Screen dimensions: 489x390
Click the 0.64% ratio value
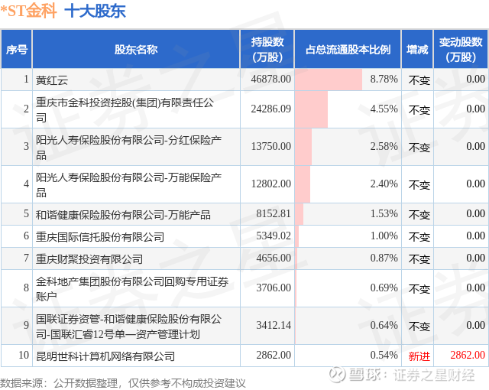point(384,325)
